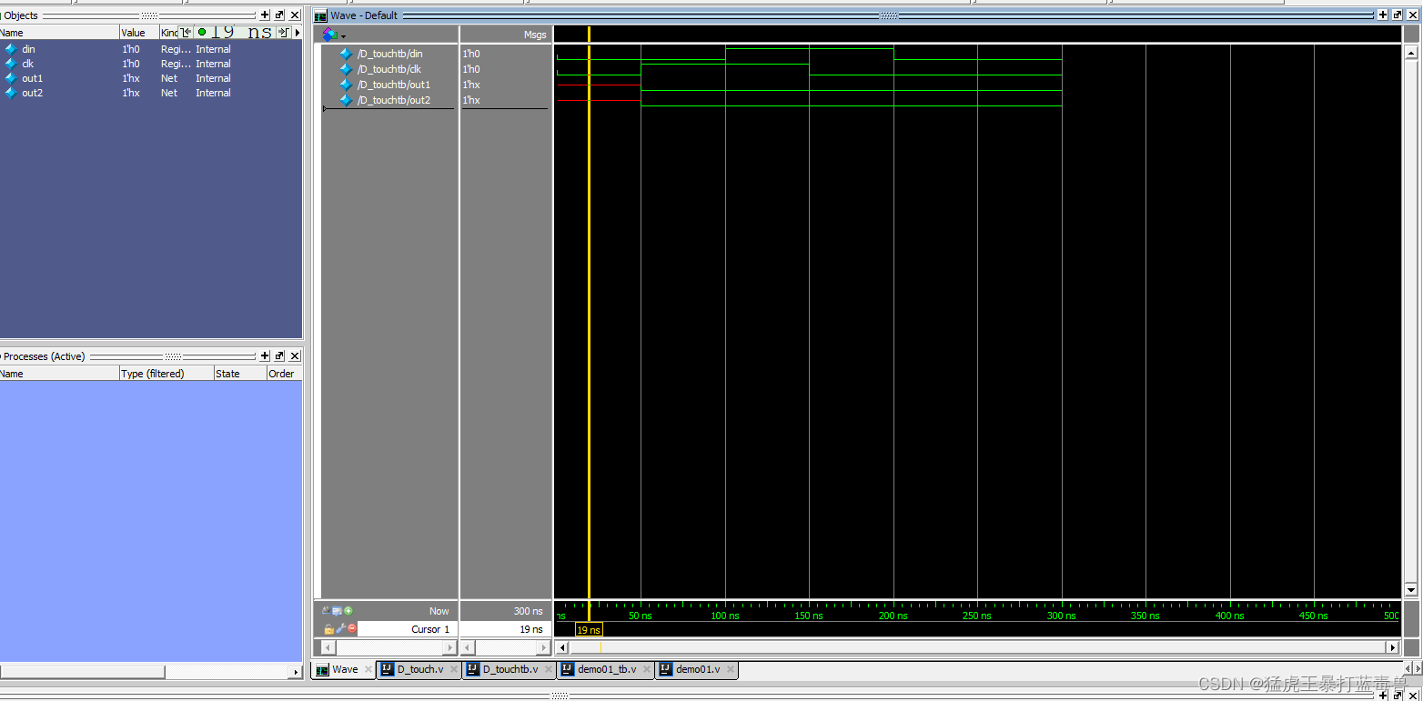Screen dimensions: 1423x701
Task: Click the edit grid and timeline icon
Action: (337, 611)
